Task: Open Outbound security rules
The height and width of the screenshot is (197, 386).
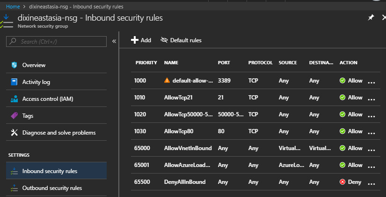Action: [56, 188]
